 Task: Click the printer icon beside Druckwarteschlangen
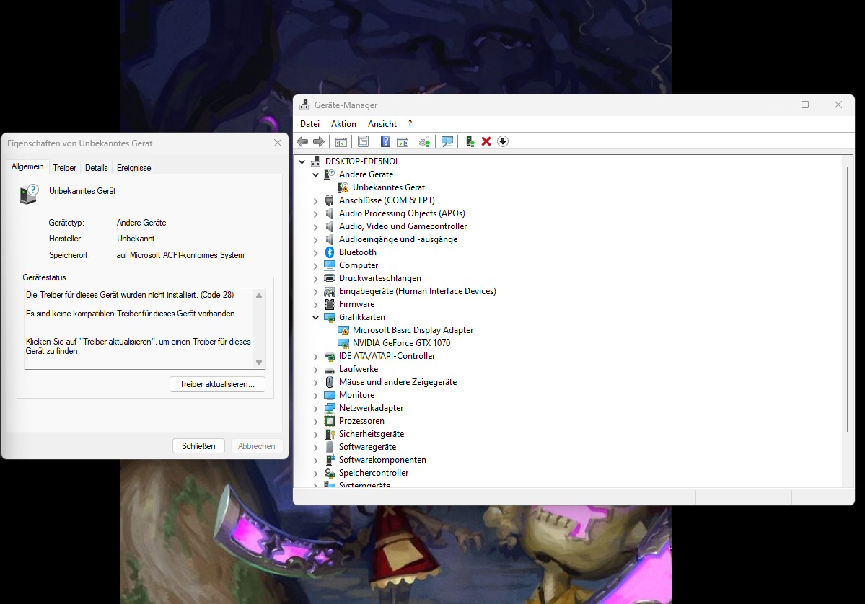[330, 278]
